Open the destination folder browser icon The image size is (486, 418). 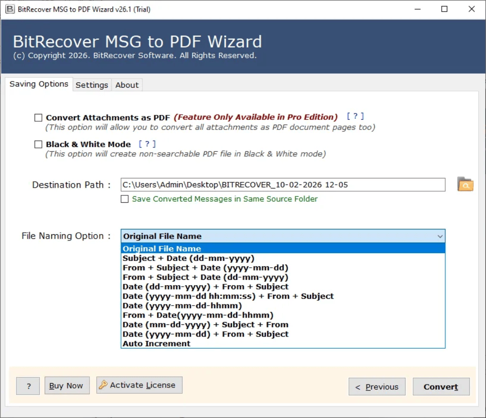coord(465,184)
